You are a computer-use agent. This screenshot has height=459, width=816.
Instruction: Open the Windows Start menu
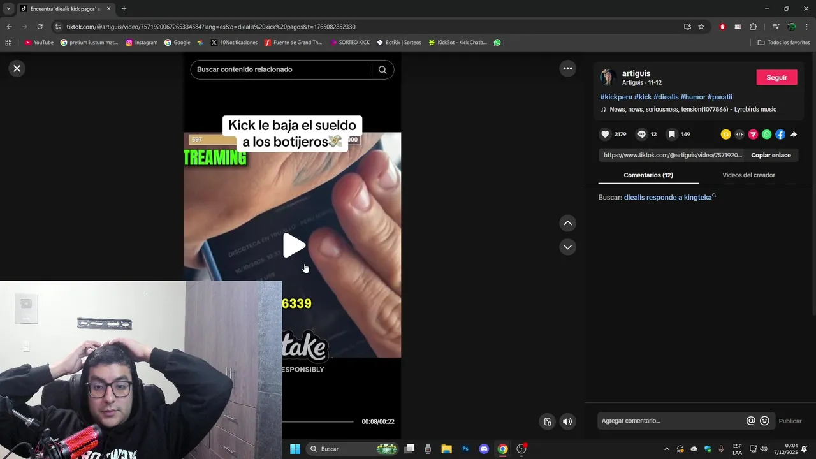(x=295, y=449)
